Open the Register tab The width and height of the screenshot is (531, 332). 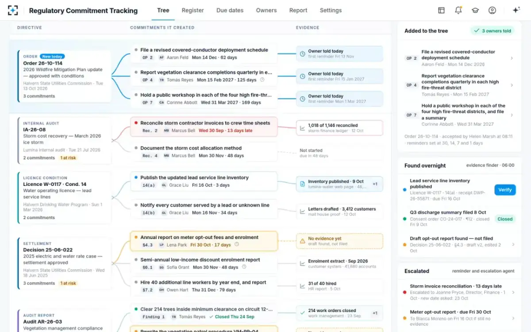pos(193,10)
